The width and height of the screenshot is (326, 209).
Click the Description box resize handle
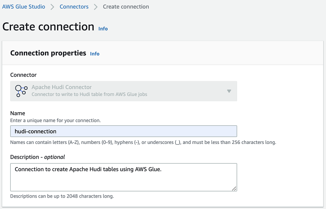(x=234, y=189)
